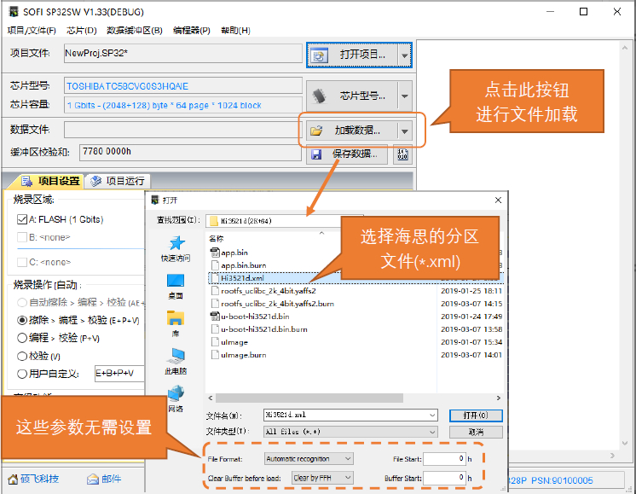Click the 硕飞科技 home icon link
The height and width of the screenshot is (494, 636).
coord(14,479)
